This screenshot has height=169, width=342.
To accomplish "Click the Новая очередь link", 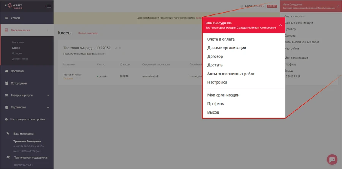I will tap(88, 33).
